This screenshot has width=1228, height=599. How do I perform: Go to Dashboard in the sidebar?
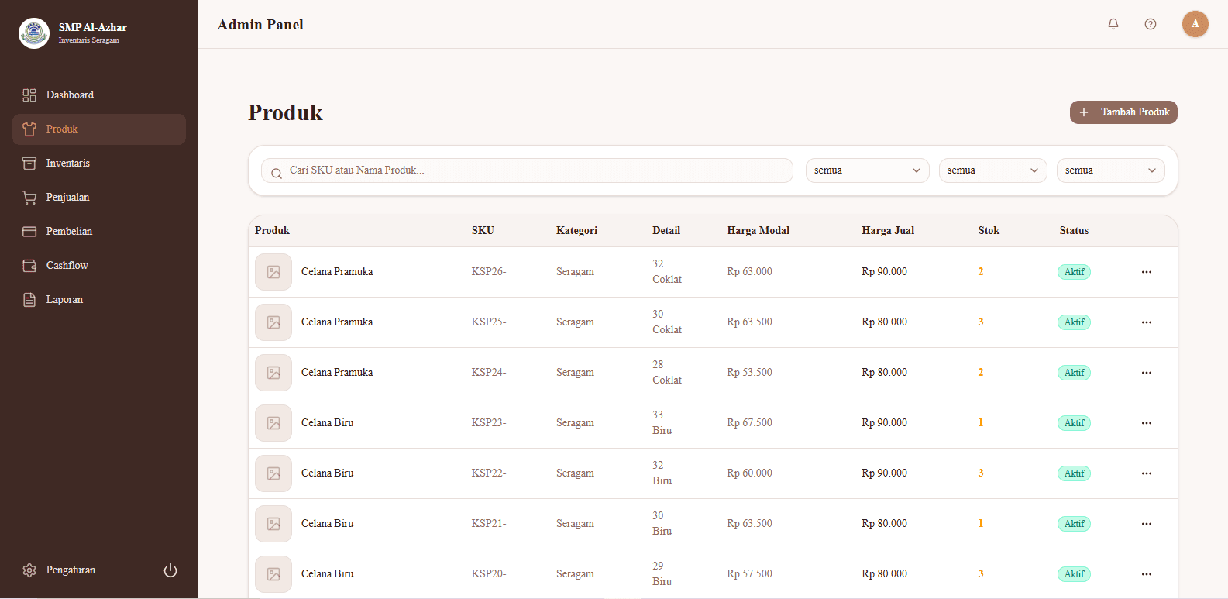point(99,95)
